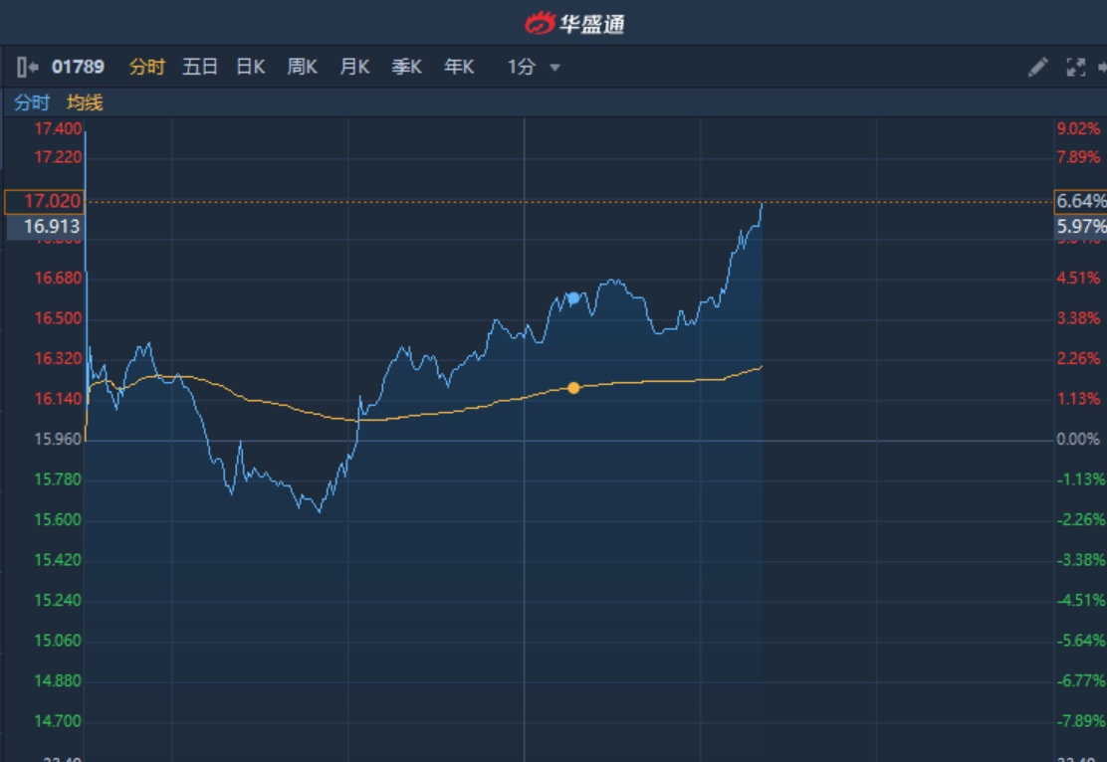
Task: Toggle the 均线 average line legend
Action: (x=85, y=102)
